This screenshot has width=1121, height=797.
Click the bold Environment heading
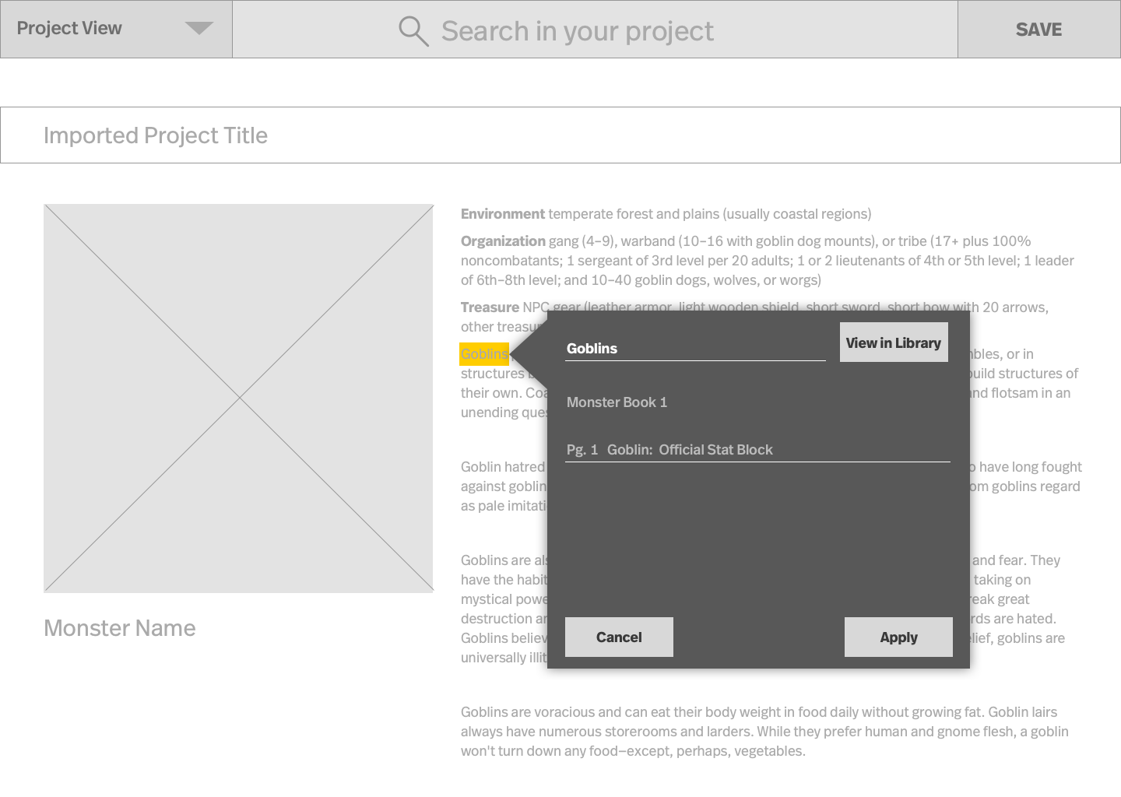503,214
